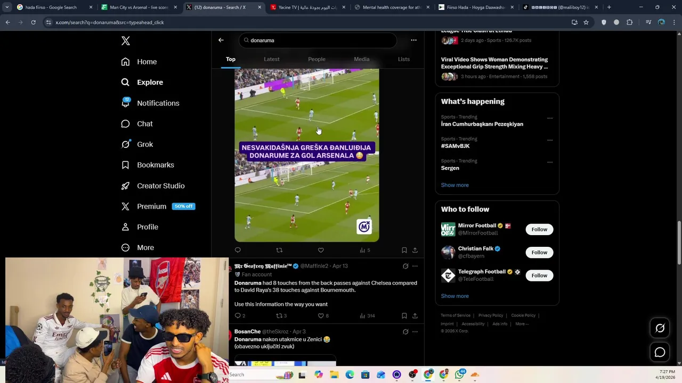This screenshot has height=383, width=682.
Task: Switch to Man City vs Arsenal tab
Action: click(x=140, y=7)
